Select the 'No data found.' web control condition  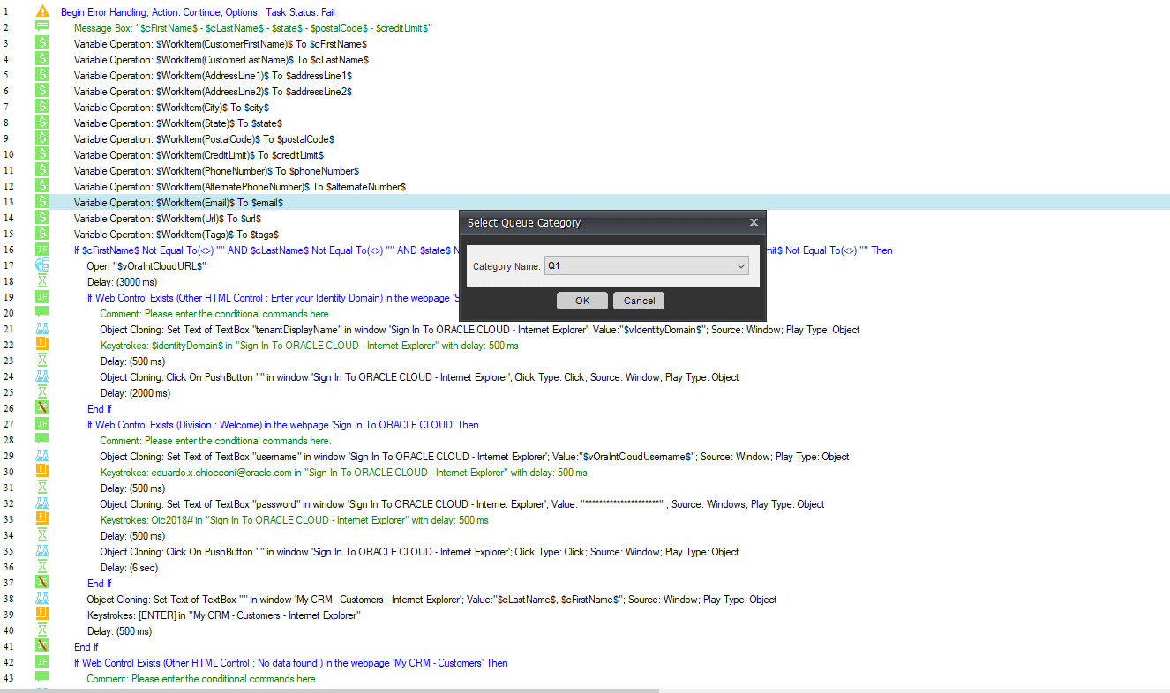[291, 662]
